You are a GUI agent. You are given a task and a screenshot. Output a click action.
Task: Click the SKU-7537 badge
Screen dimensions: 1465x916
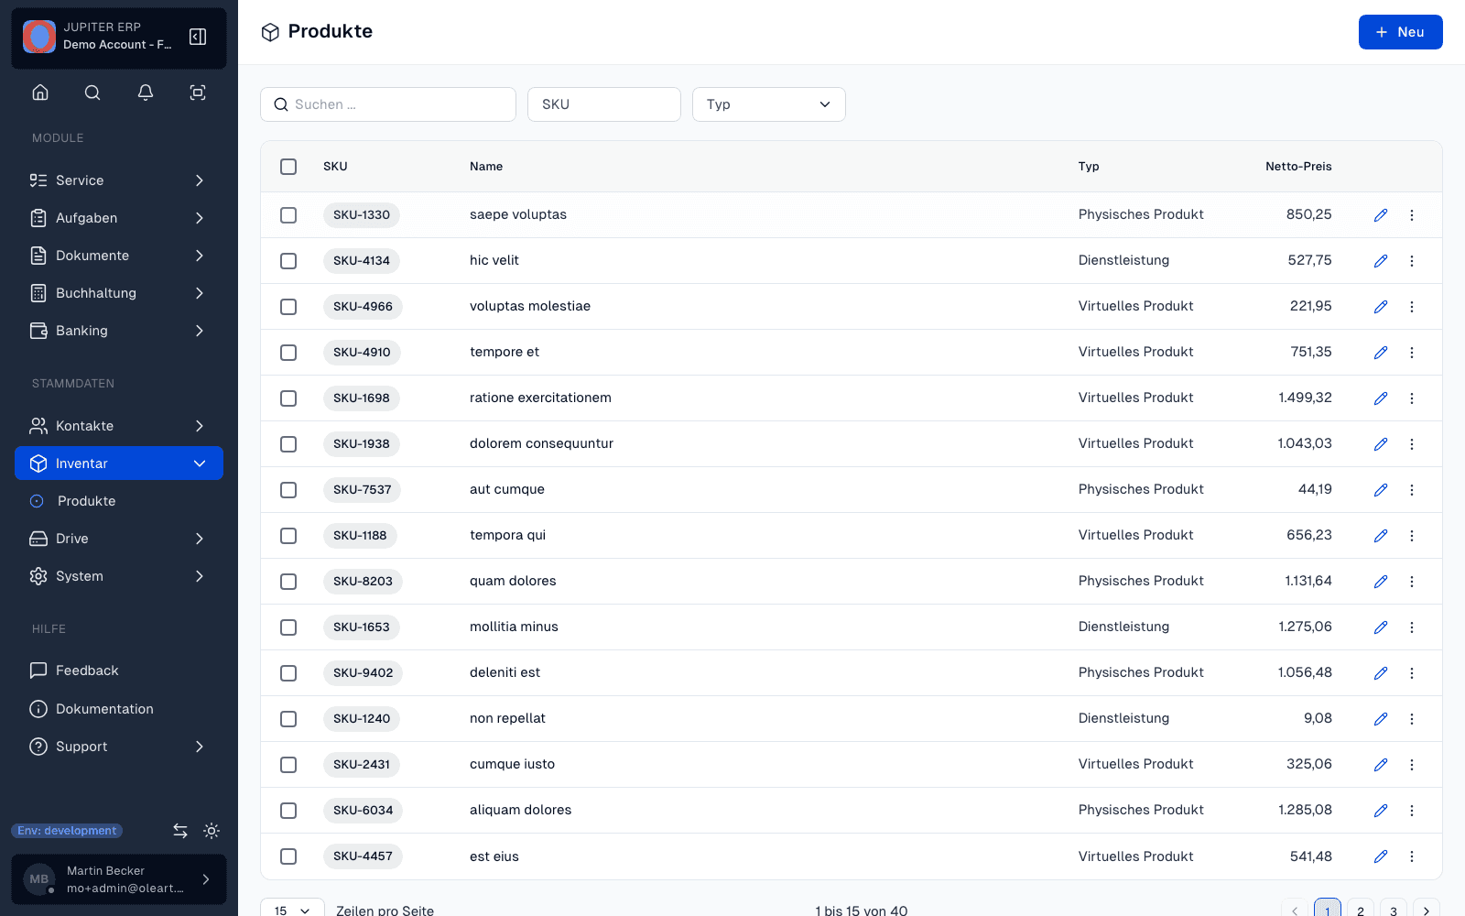[362, 490]
